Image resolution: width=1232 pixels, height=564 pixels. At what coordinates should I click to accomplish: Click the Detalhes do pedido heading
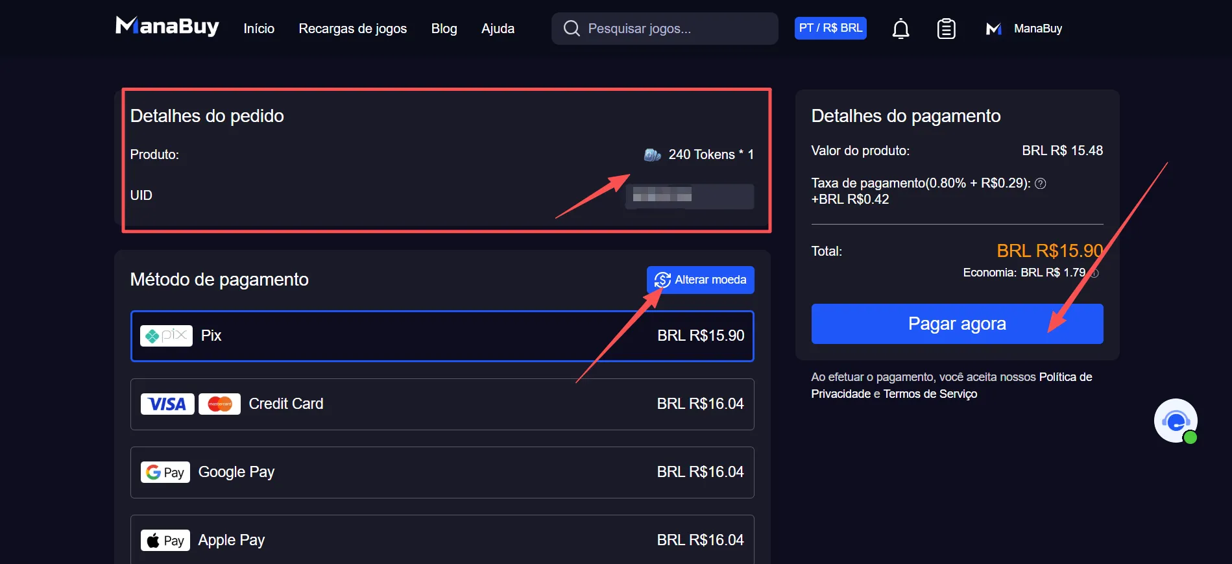[207, 116]
